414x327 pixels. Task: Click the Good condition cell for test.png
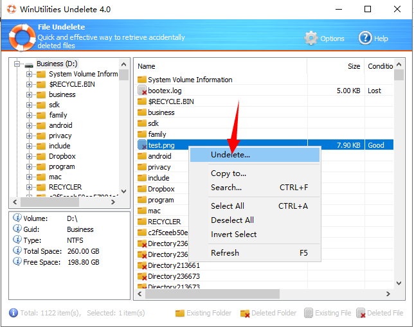coord(379,145)
